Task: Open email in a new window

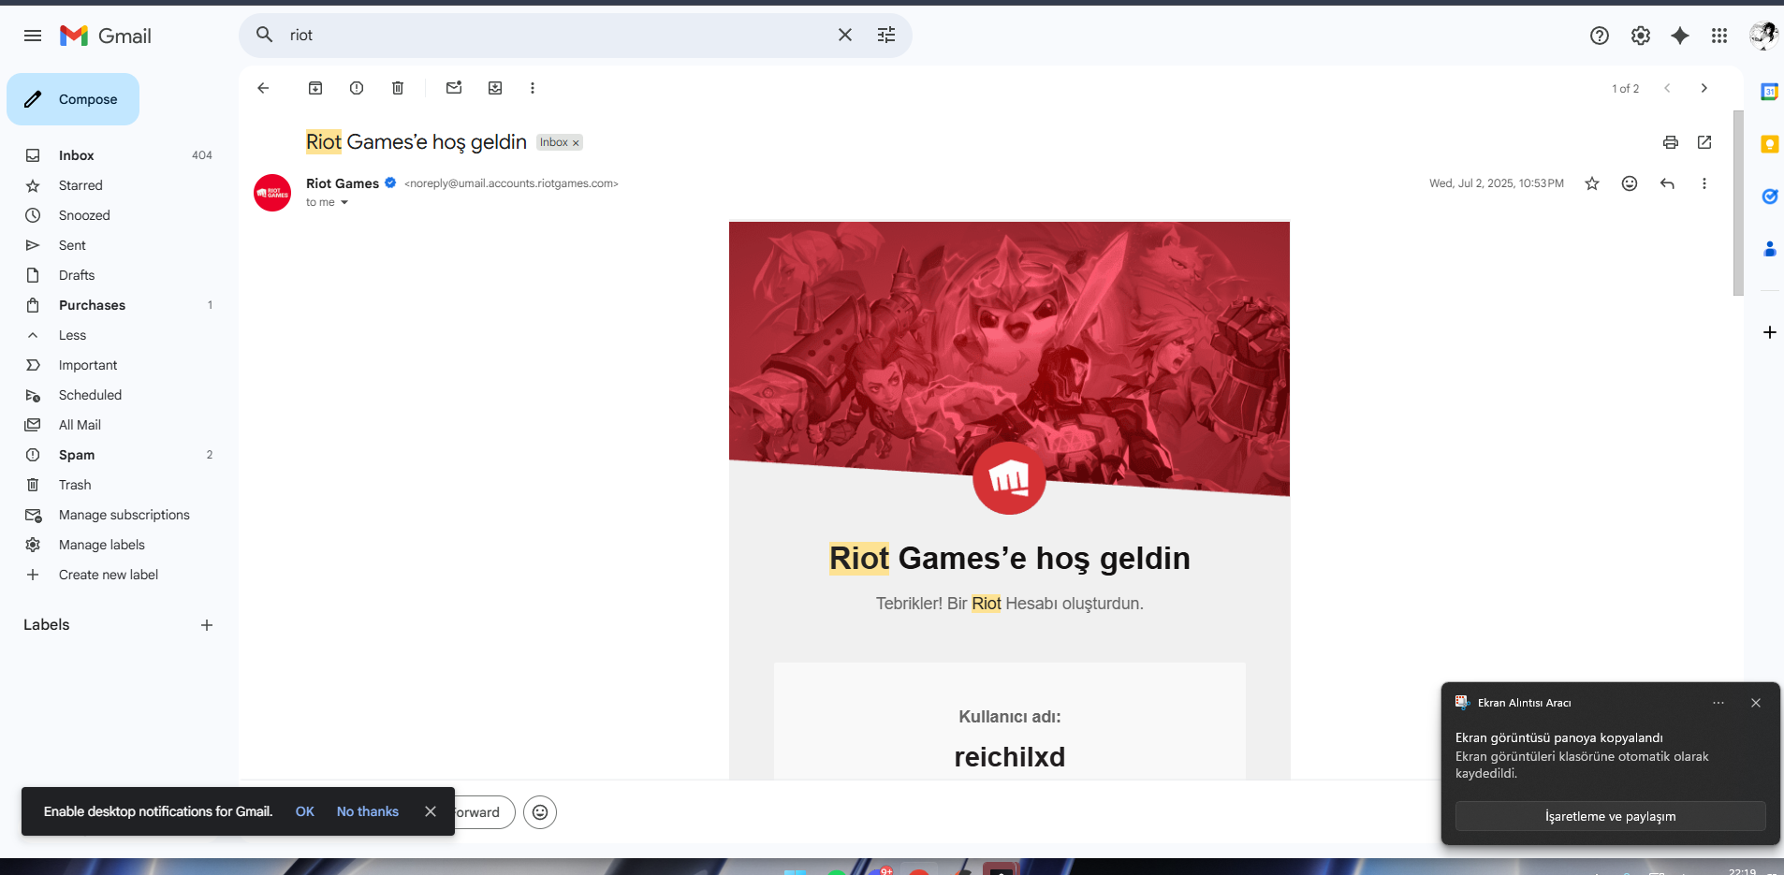Action: coord(1704,142)
